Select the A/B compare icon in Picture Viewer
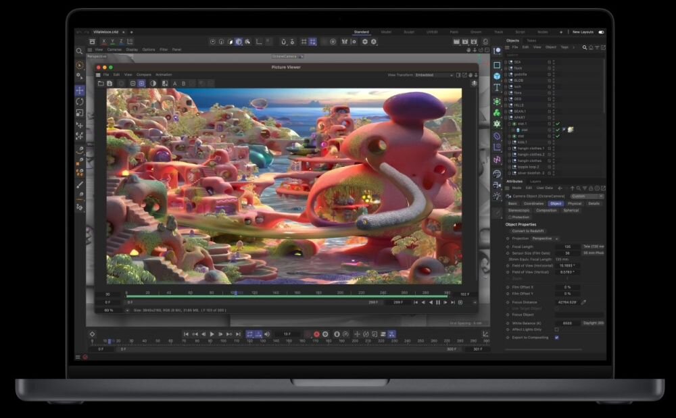676x418 pixels. click(x=176, y=83)
